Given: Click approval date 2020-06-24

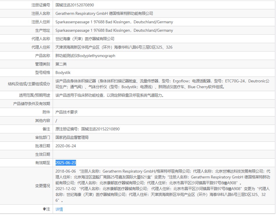Looking at the screenshot, I should pyautogui.click(x=66, y=146).
